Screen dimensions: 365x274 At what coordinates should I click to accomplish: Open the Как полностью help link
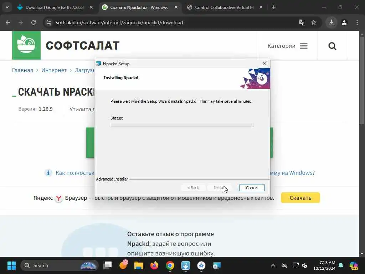coord(75,173)
